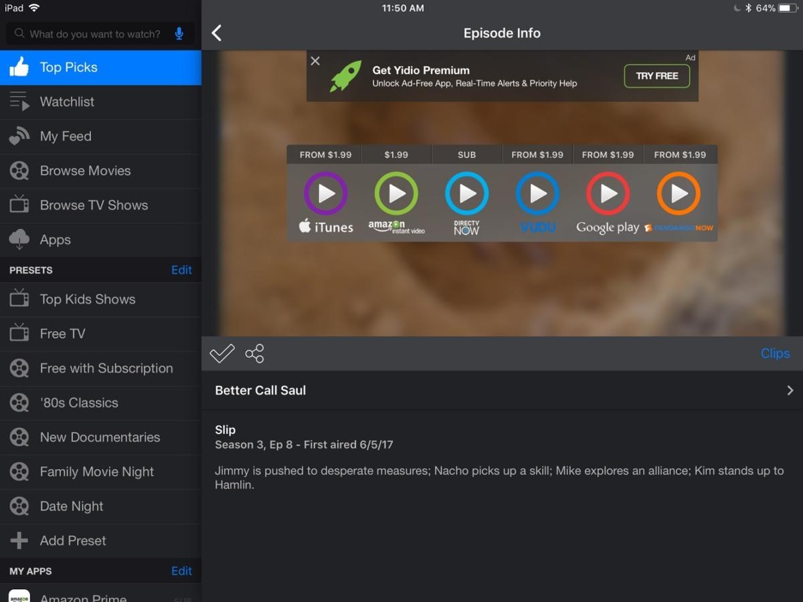Click the Wi-Fi status bar icon
803x602 pixels.
pos(34,8)
